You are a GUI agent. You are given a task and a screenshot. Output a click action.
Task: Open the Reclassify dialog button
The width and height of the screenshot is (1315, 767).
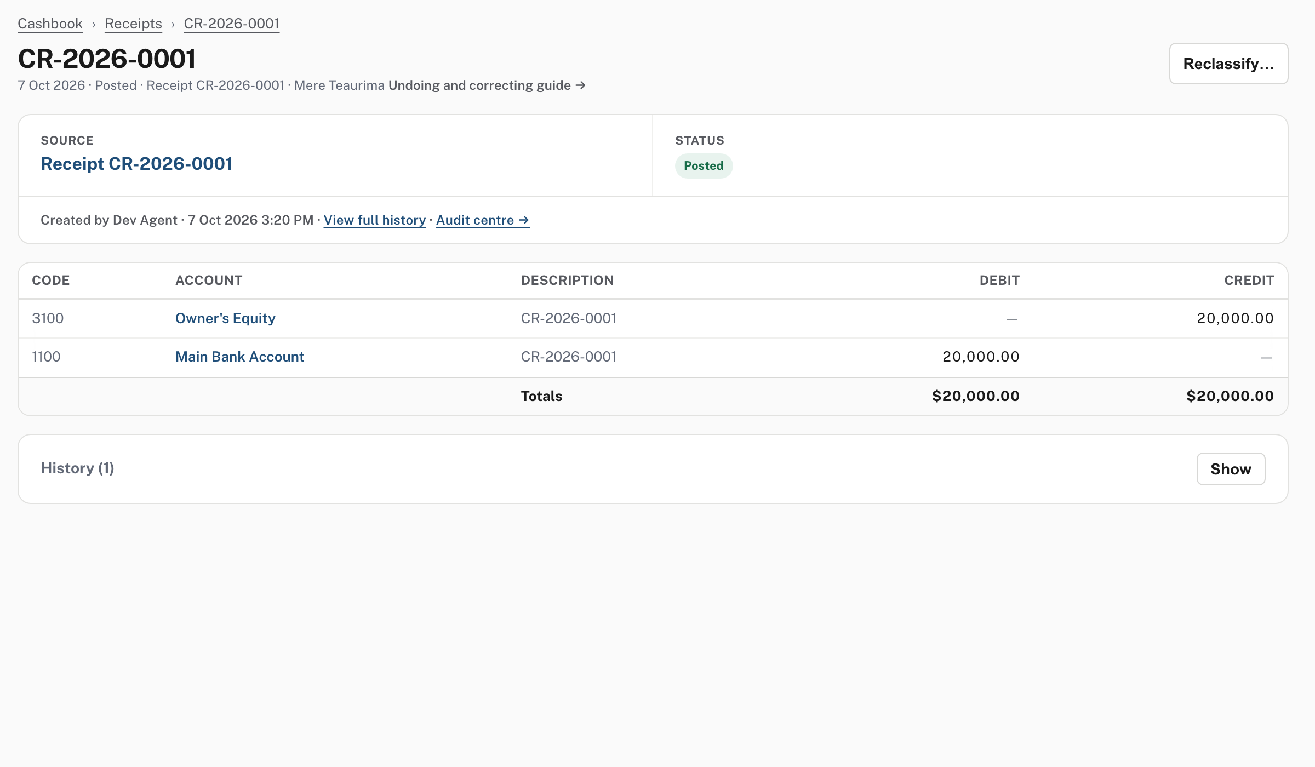pos(1228,64)
